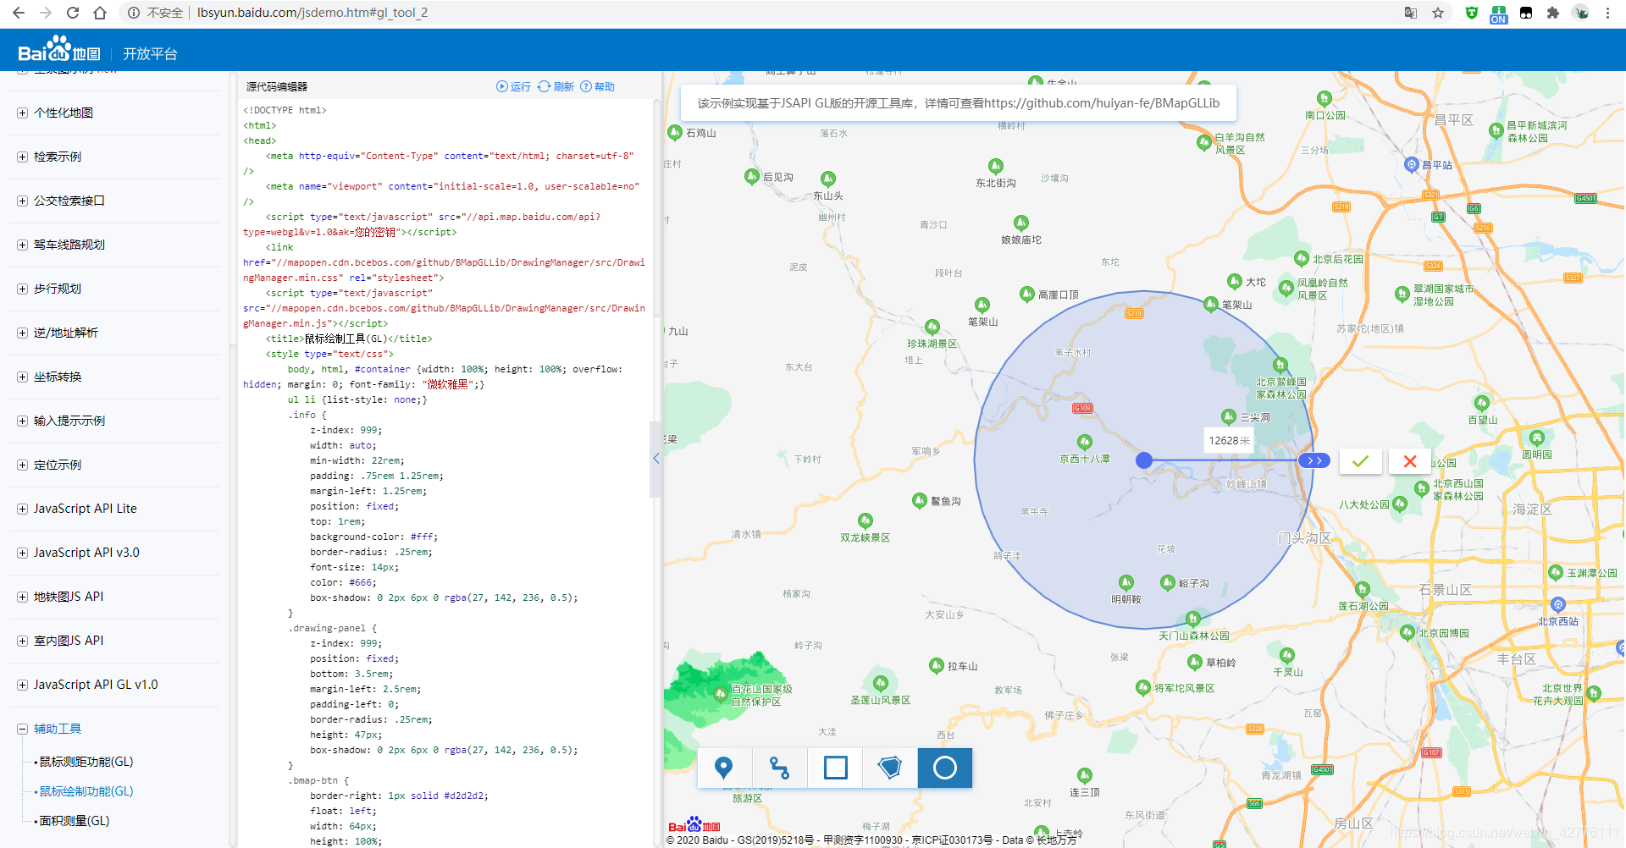The height and width of the screenshot is (848, 1626).
Task: Open 鼠标绘制功能(GL) example
Action: (86, 791)
